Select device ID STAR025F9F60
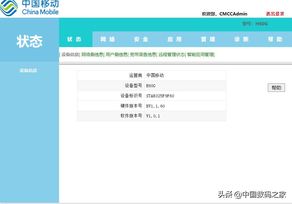This screenshot has width=292, height=204. (160, 96)
